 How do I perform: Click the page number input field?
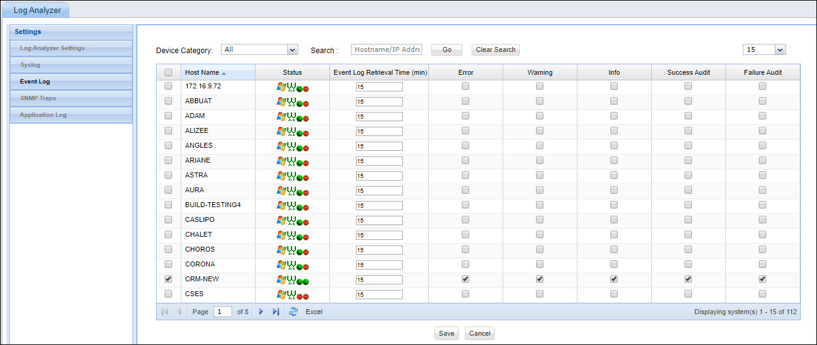point(223,312)
